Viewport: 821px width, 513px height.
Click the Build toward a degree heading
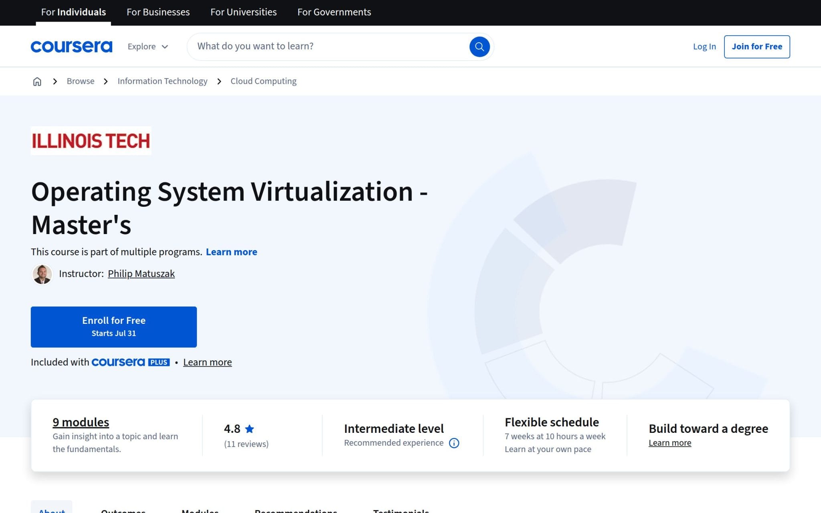coord(708,428)
